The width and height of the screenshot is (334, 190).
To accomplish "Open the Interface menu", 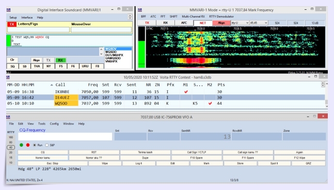I will [x=27, y=18].
